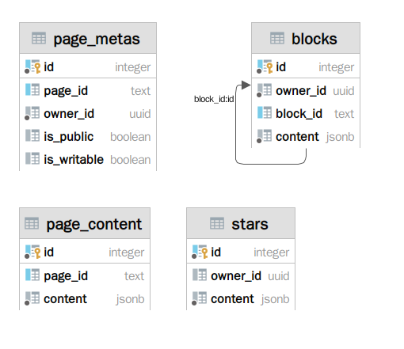Image resolution: width=404 pixels, height=349 pixels.
Task: Click jsonb type of blocks content
Action: pos(340,137)
